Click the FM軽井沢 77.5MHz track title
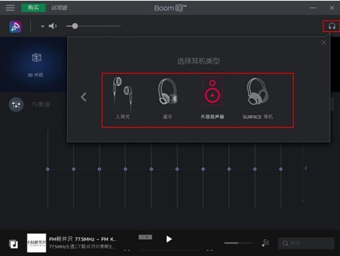 tap(83, 239)
